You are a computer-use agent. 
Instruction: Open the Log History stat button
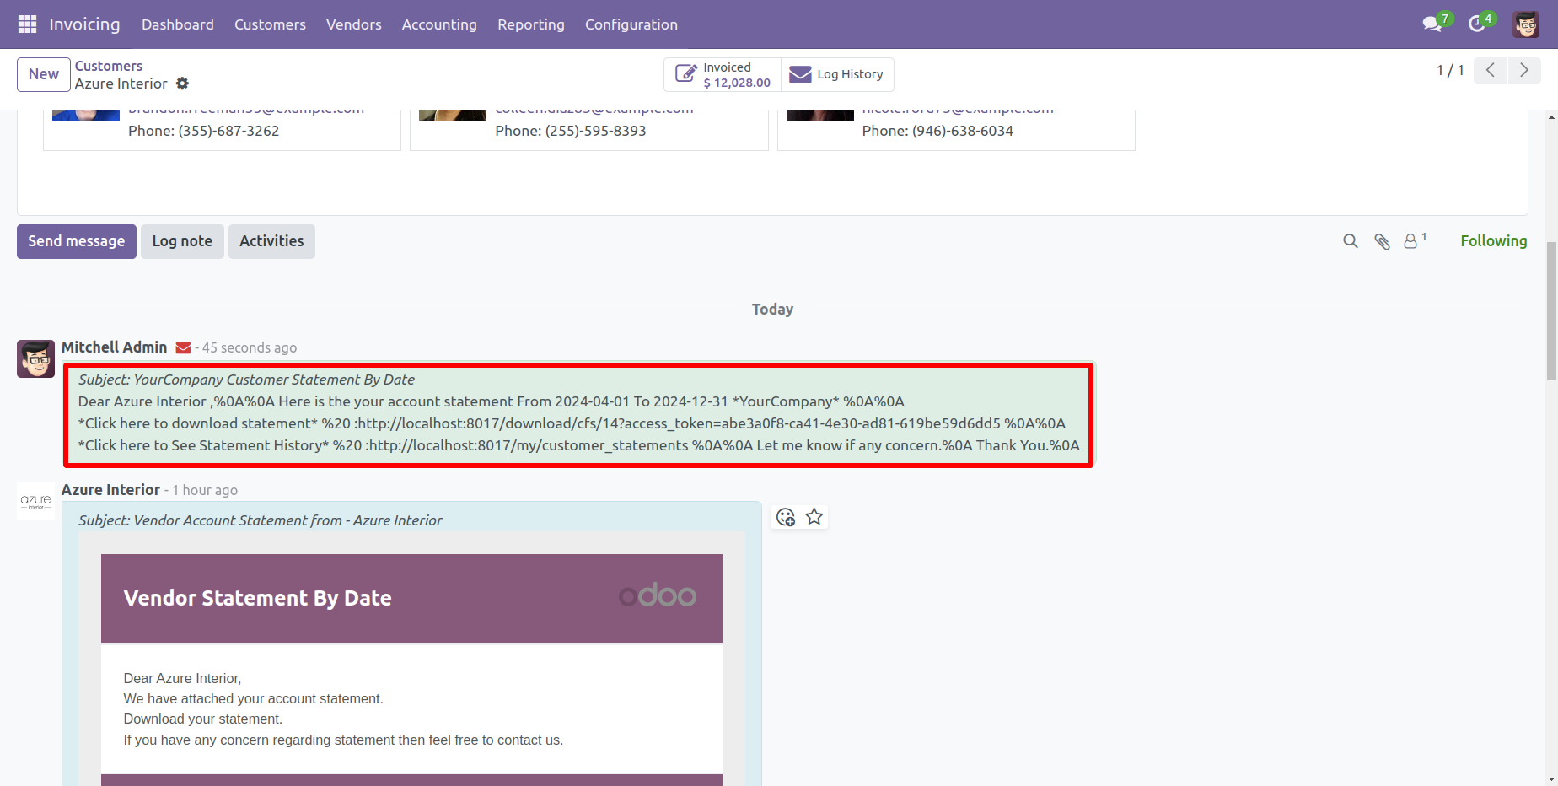837,74
